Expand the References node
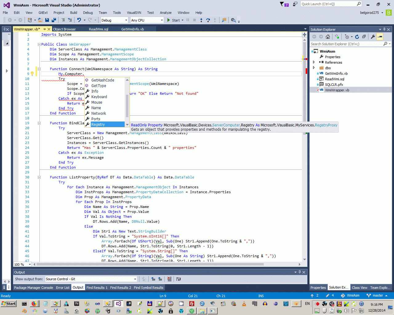This screenshot has height=315, width=394. (314, 62)
